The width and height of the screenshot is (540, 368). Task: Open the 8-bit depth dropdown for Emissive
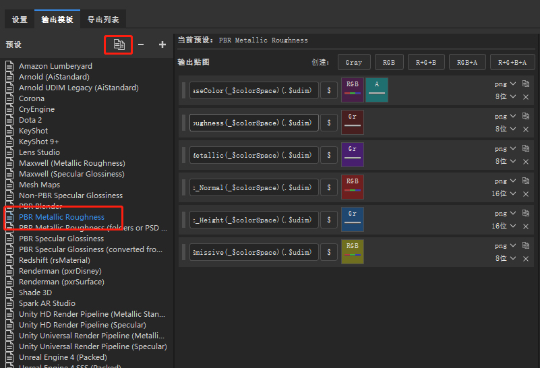tap(505, 259)
